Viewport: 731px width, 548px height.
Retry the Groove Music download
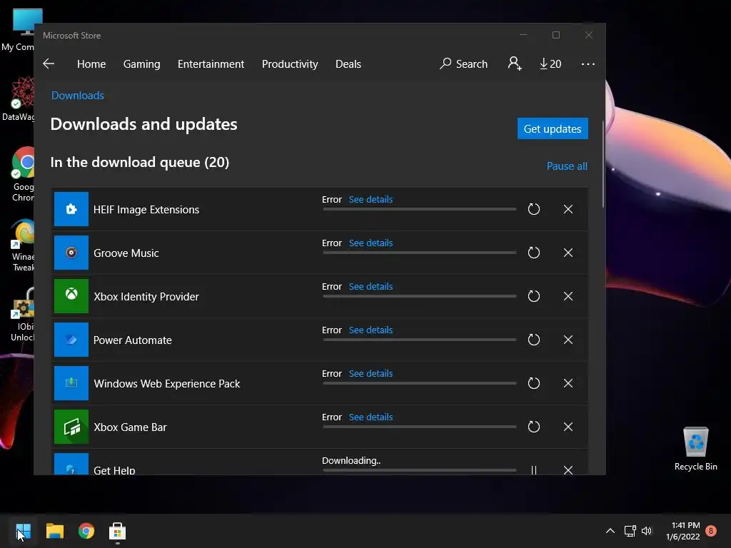534,253
